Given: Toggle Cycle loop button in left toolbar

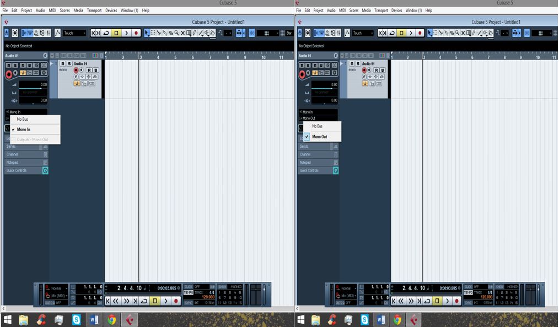Looking at the screenshot, I should click(106, 33).
